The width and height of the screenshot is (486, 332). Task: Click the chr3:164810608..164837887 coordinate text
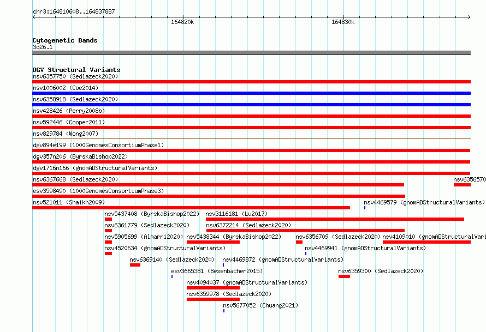tap(74, 11)
